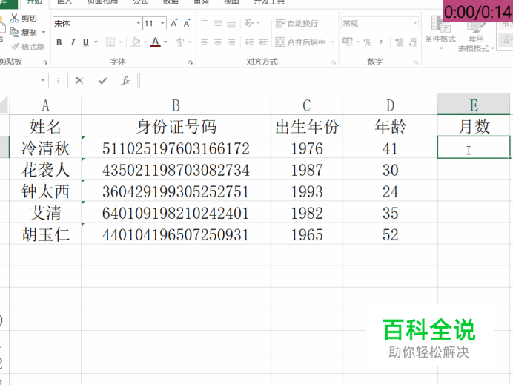Switch to the 数据 ribbon tab
The image size is (513, 385).
point(171,1)
